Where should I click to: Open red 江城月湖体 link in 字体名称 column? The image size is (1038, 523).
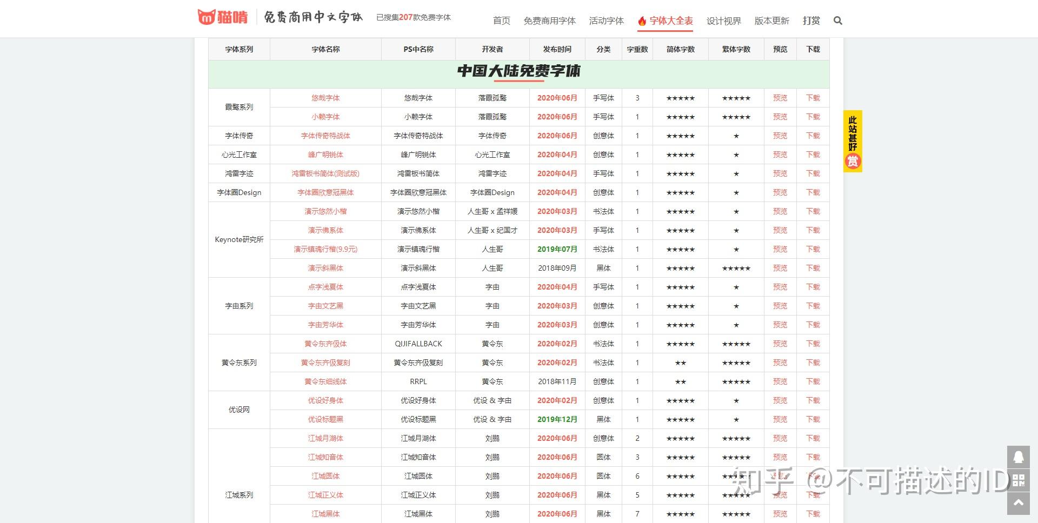pyautogui.click(x=325, y=438)
